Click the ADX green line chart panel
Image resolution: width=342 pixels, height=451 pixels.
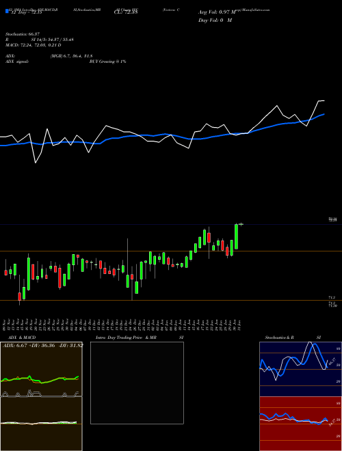pyautogui.click(x=41, y=369)
